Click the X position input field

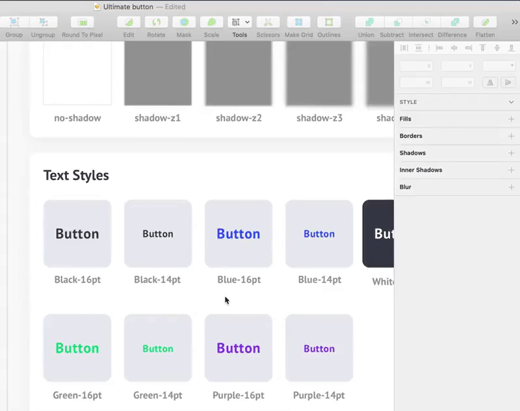(416, 66)
